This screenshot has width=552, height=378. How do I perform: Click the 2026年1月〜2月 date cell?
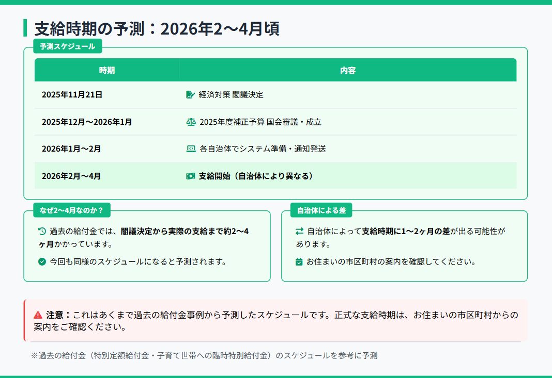point(71,149)
